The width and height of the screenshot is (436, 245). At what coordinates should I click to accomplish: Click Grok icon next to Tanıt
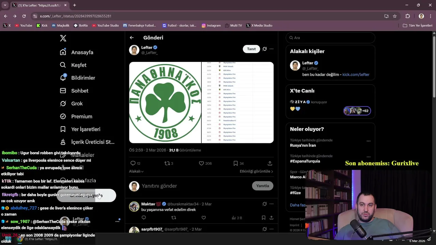click(265, 49)
